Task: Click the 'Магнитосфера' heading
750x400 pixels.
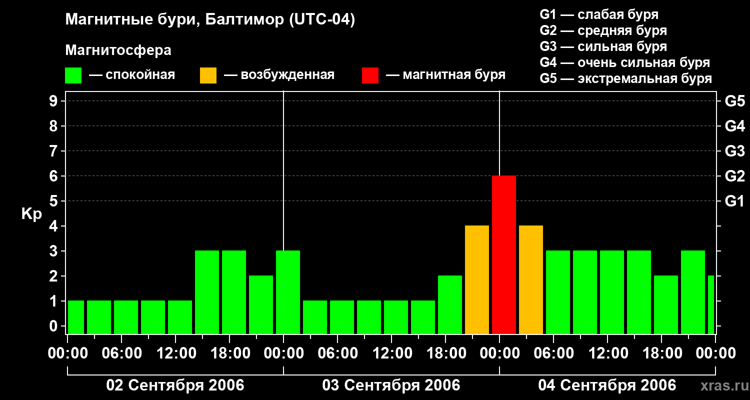Action: click(118, 50)
